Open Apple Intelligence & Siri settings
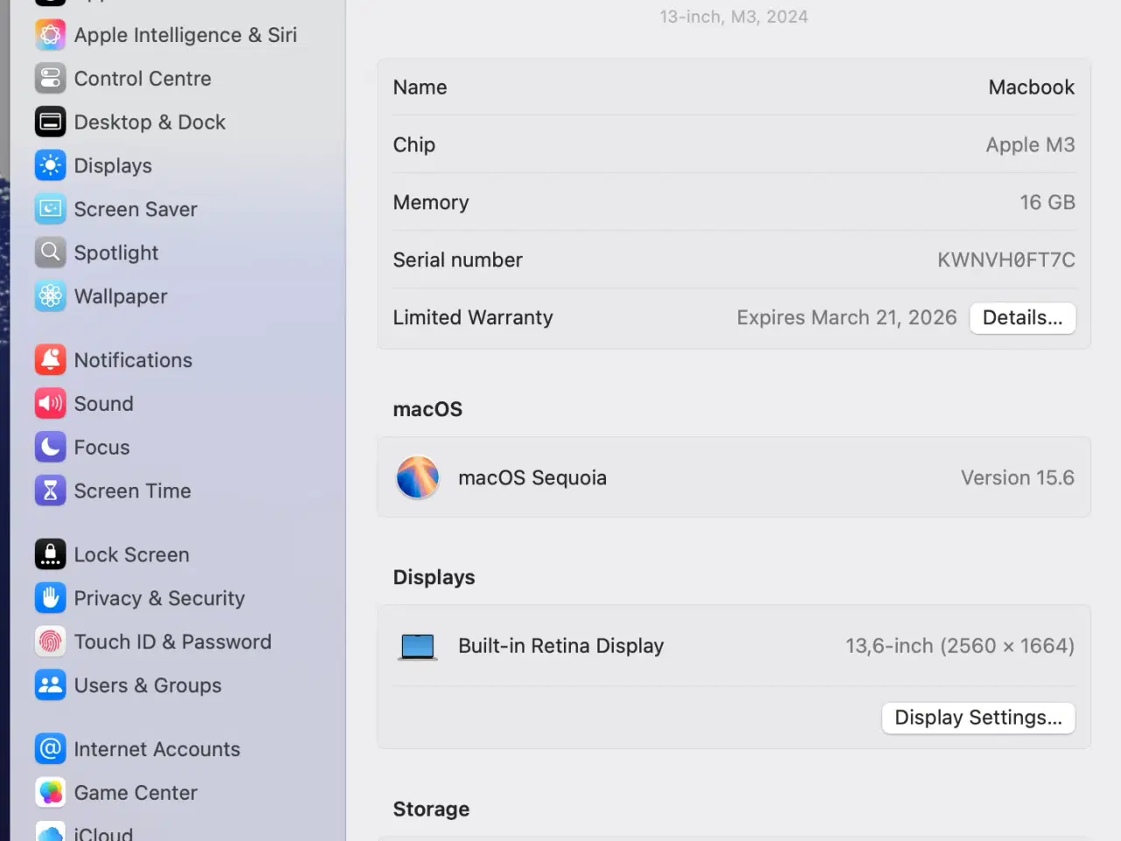1121x841 pixels. point(186,35)
